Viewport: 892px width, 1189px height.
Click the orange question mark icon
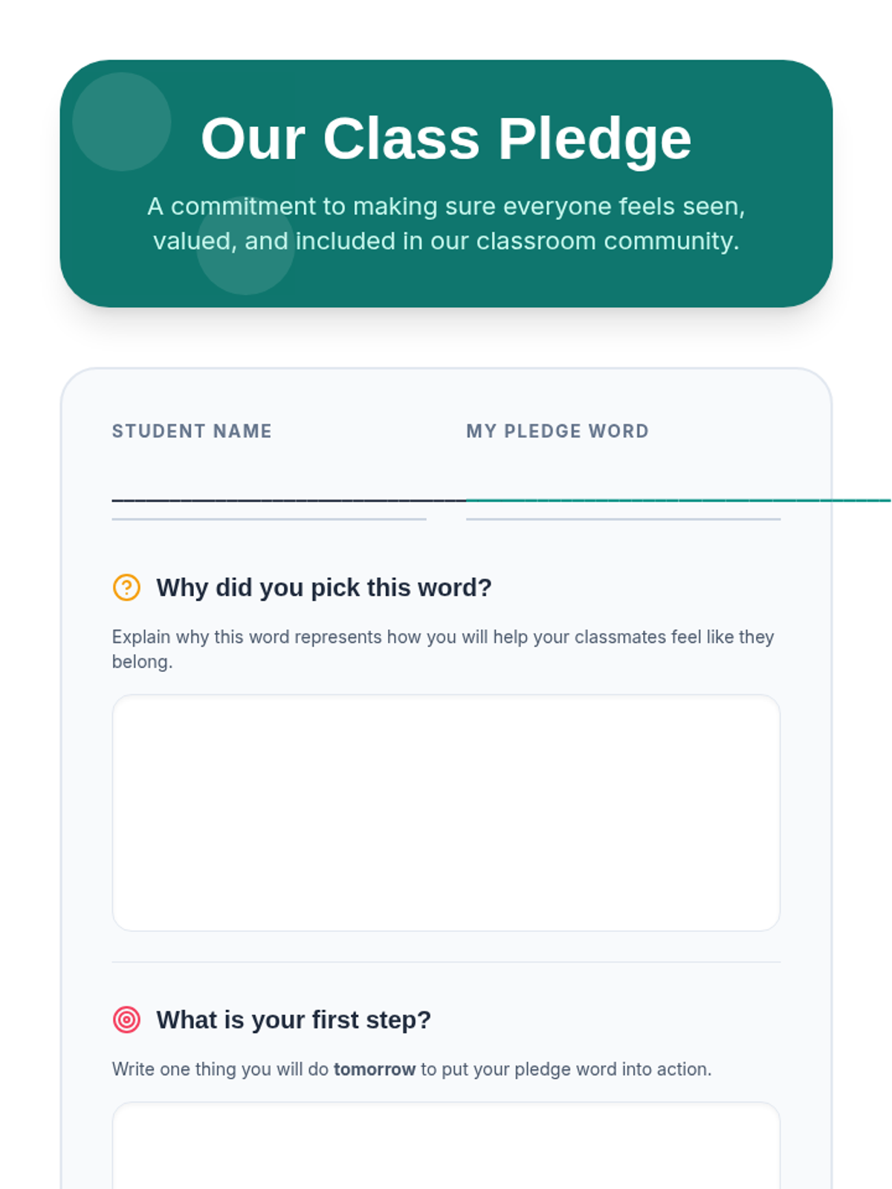pyautogui.click(x=126, y=587)
